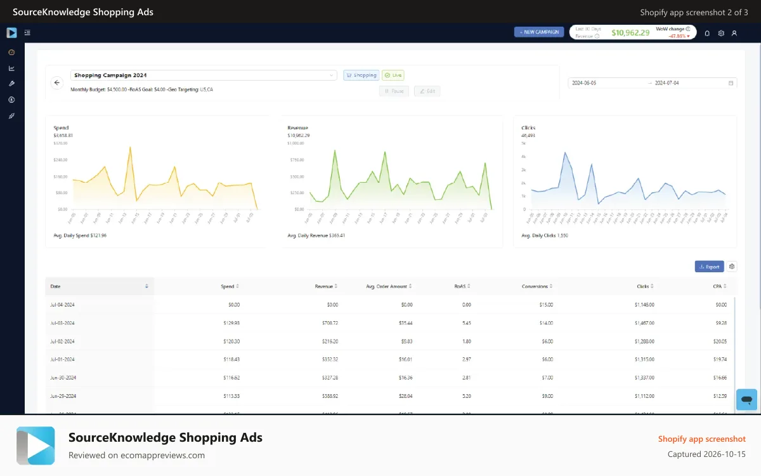Click the Avg. Daily Clicks 1,550 label
Viewport: 761px width, 476px height.
(x=545, y=235)
